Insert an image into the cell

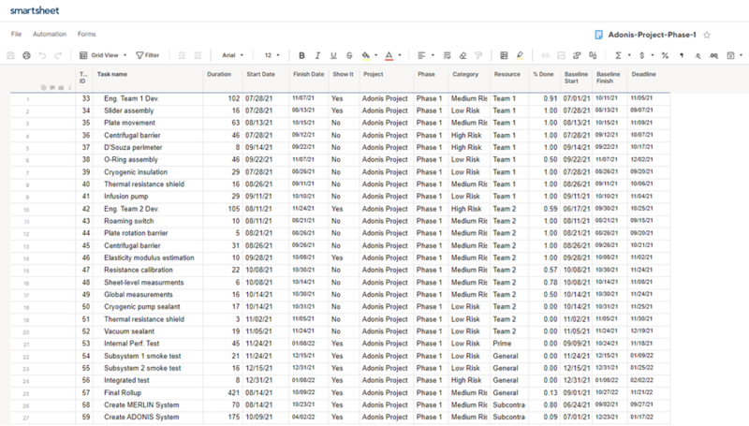click(561, 55)
